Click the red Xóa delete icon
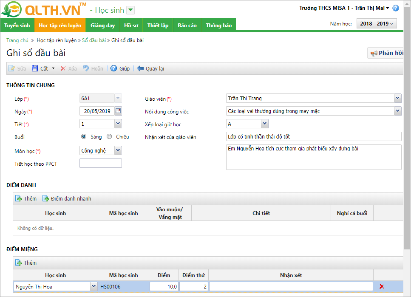The height and width of the screenshot is (297, 411). pyautogui.click(x=63, y=69)
